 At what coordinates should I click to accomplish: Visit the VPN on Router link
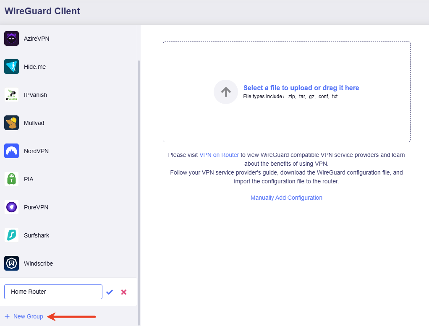(219, 155)
